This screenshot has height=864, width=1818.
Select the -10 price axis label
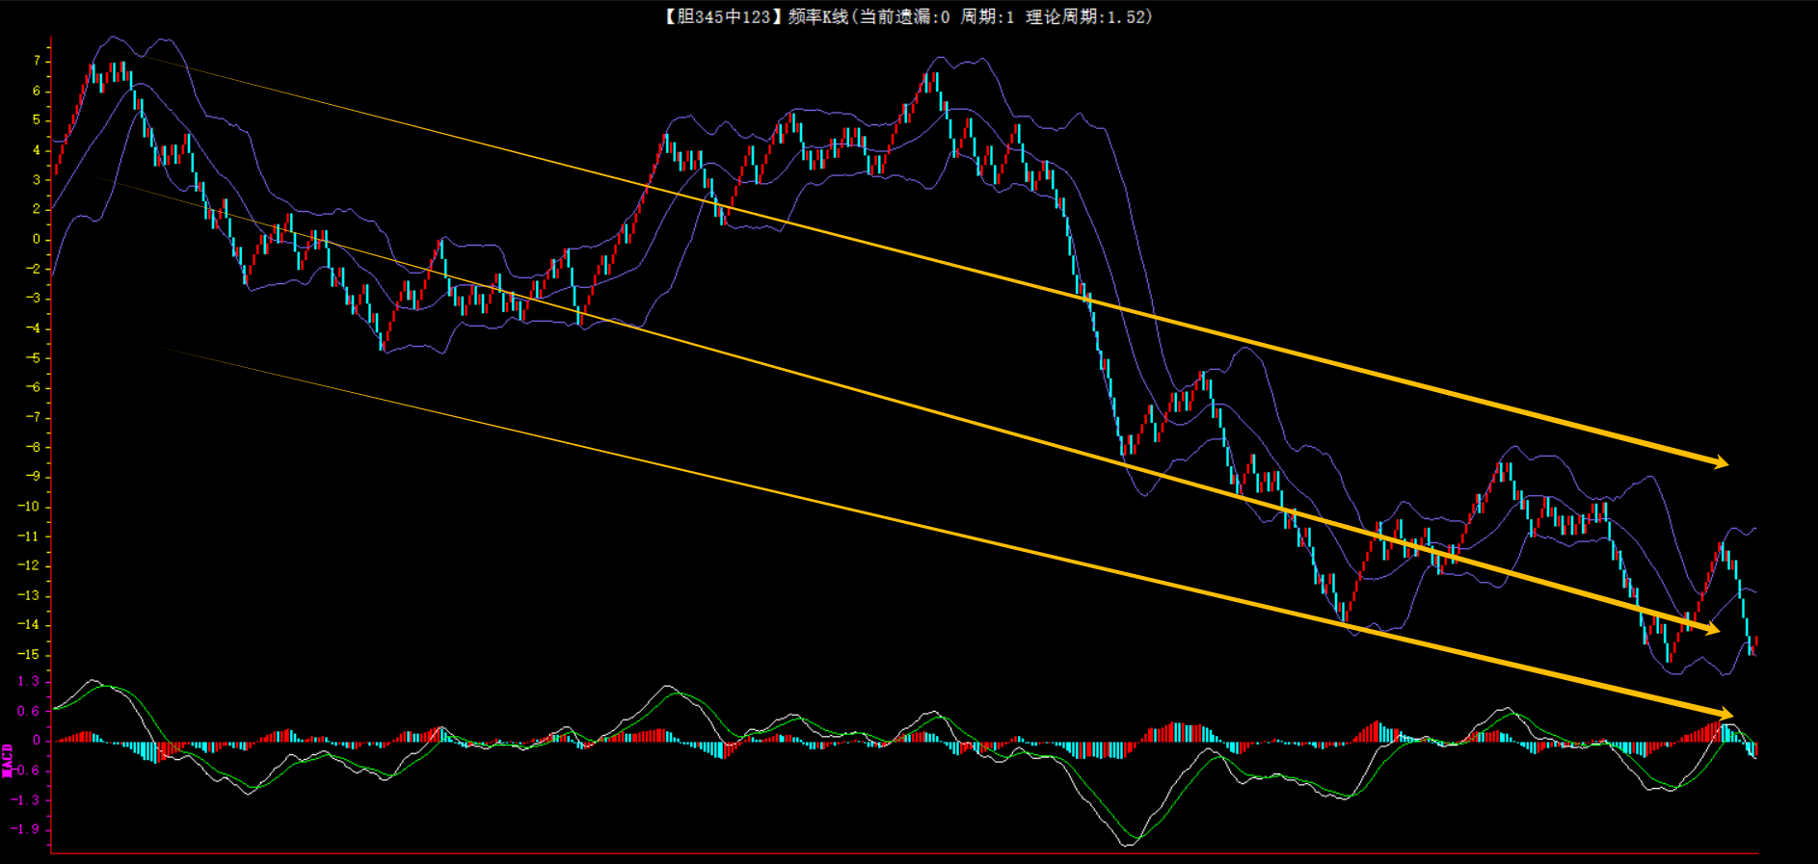point(29,507)
